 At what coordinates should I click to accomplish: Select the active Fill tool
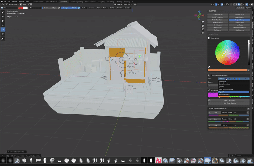(x=3, y=29)
